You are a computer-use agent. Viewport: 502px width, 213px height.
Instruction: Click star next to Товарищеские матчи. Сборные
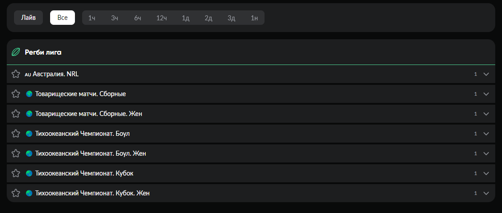(x=16, y=94)
